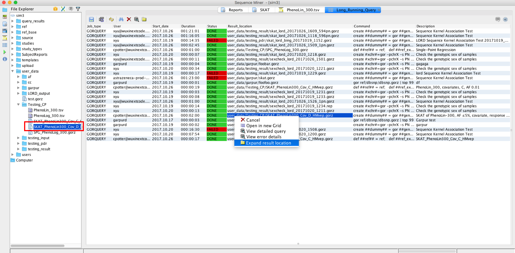The height and width of the screenshot is (253, 515).
Task: Choose Expand result location menu entry
Action: pos(266,143)
